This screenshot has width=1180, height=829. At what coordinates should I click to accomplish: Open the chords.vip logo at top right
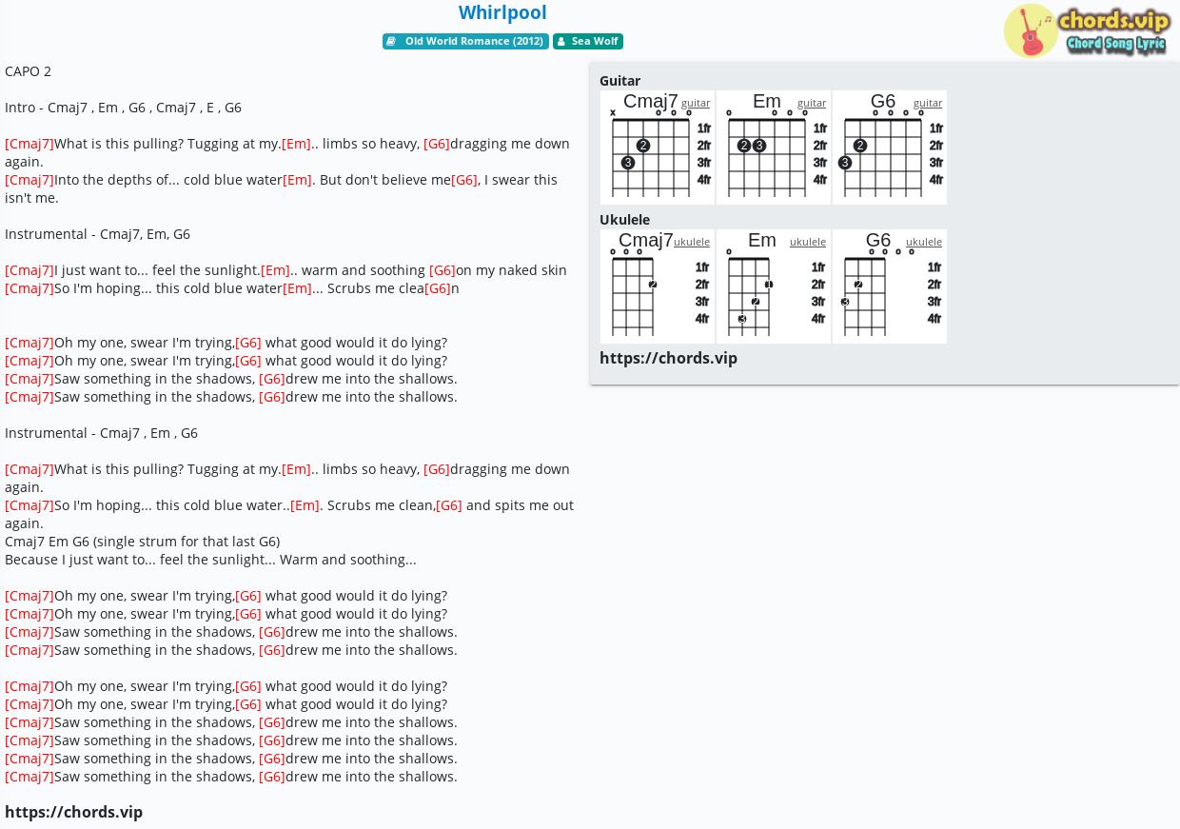(x=1087, y=30)
